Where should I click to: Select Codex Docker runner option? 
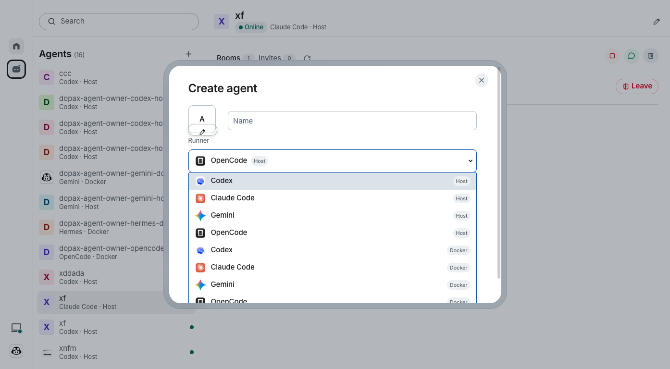(332, 250)
